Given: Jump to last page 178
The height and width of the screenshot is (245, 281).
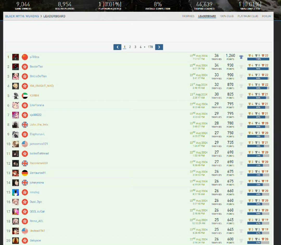Looking at the screenshot, I should pyautogui.click(x=150, y=47).
